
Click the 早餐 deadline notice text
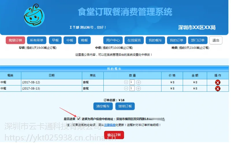click(38, 48)
